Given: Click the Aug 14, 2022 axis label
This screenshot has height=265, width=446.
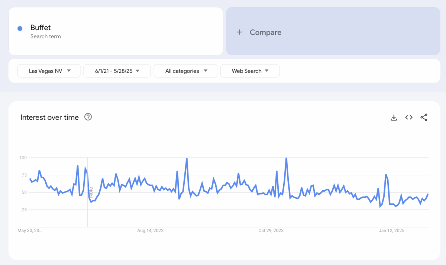Looking at the screenshot, I should pos(150,231).
